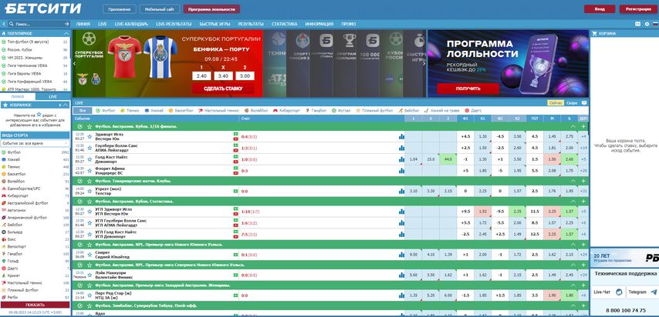Favorite the Товарищеские матчи league header star
Screen dimensions: 659x317
click(89, 181)
